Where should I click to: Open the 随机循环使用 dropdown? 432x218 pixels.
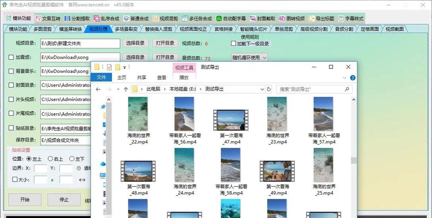tap(250, 58)
